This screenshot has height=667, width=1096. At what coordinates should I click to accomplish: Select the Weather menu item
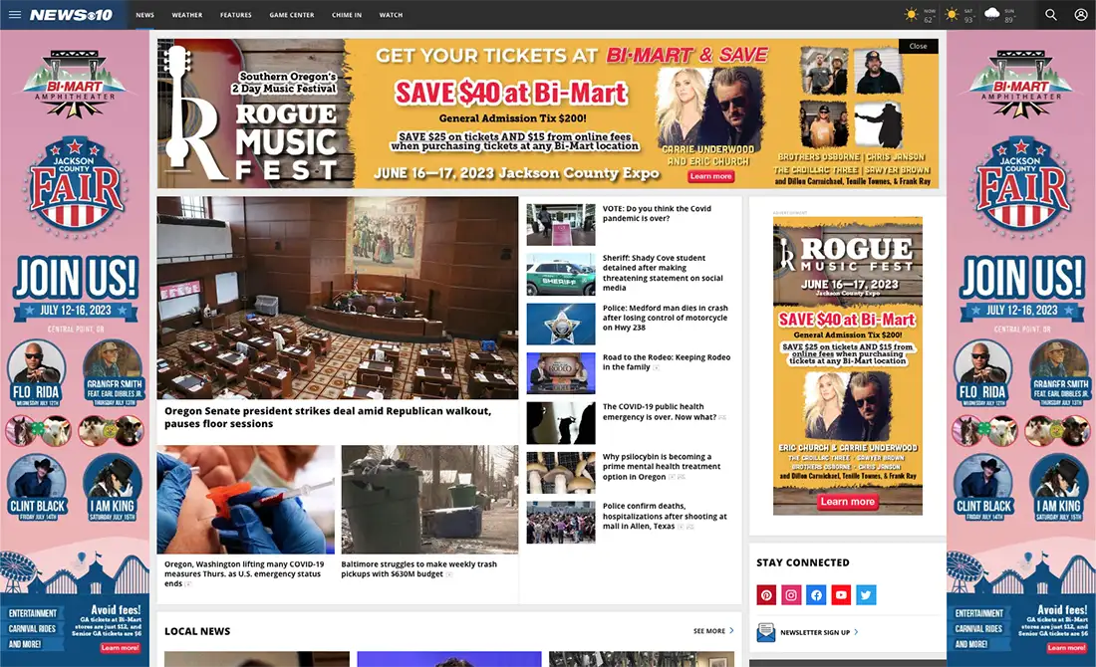pos(187,15)
